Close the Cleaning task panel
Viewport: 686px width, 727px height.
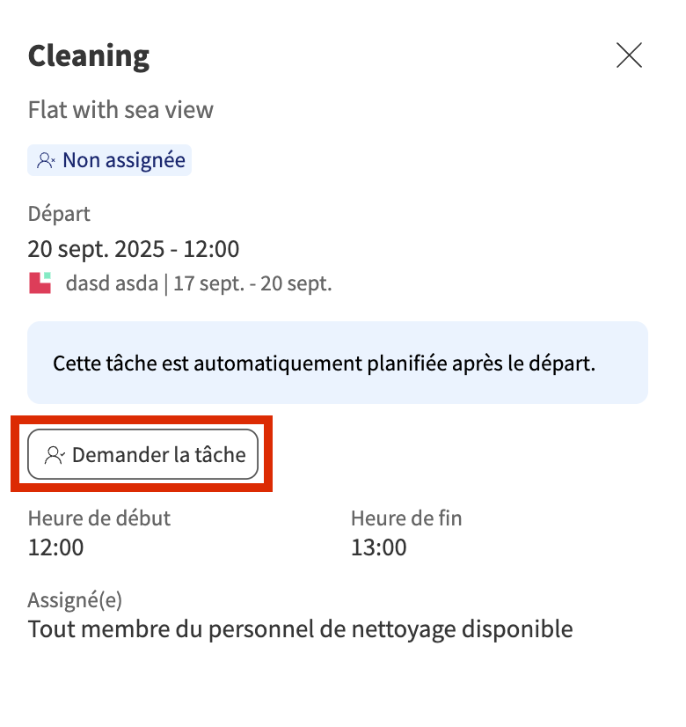point(629,56)
